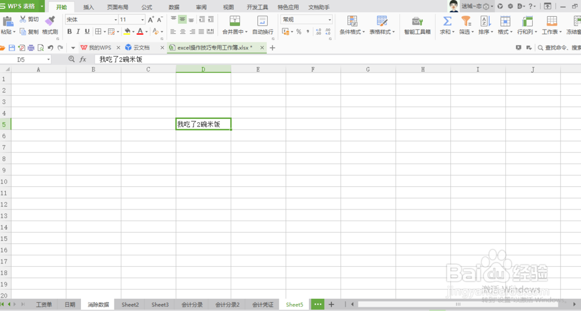Align cell content to bottom
This screenshot has height=311, width=581.
[x=191, y=19]
